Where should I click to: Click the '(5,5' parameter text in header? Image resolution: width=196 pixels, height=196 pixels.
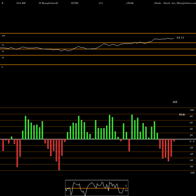(x=101, y=3)
